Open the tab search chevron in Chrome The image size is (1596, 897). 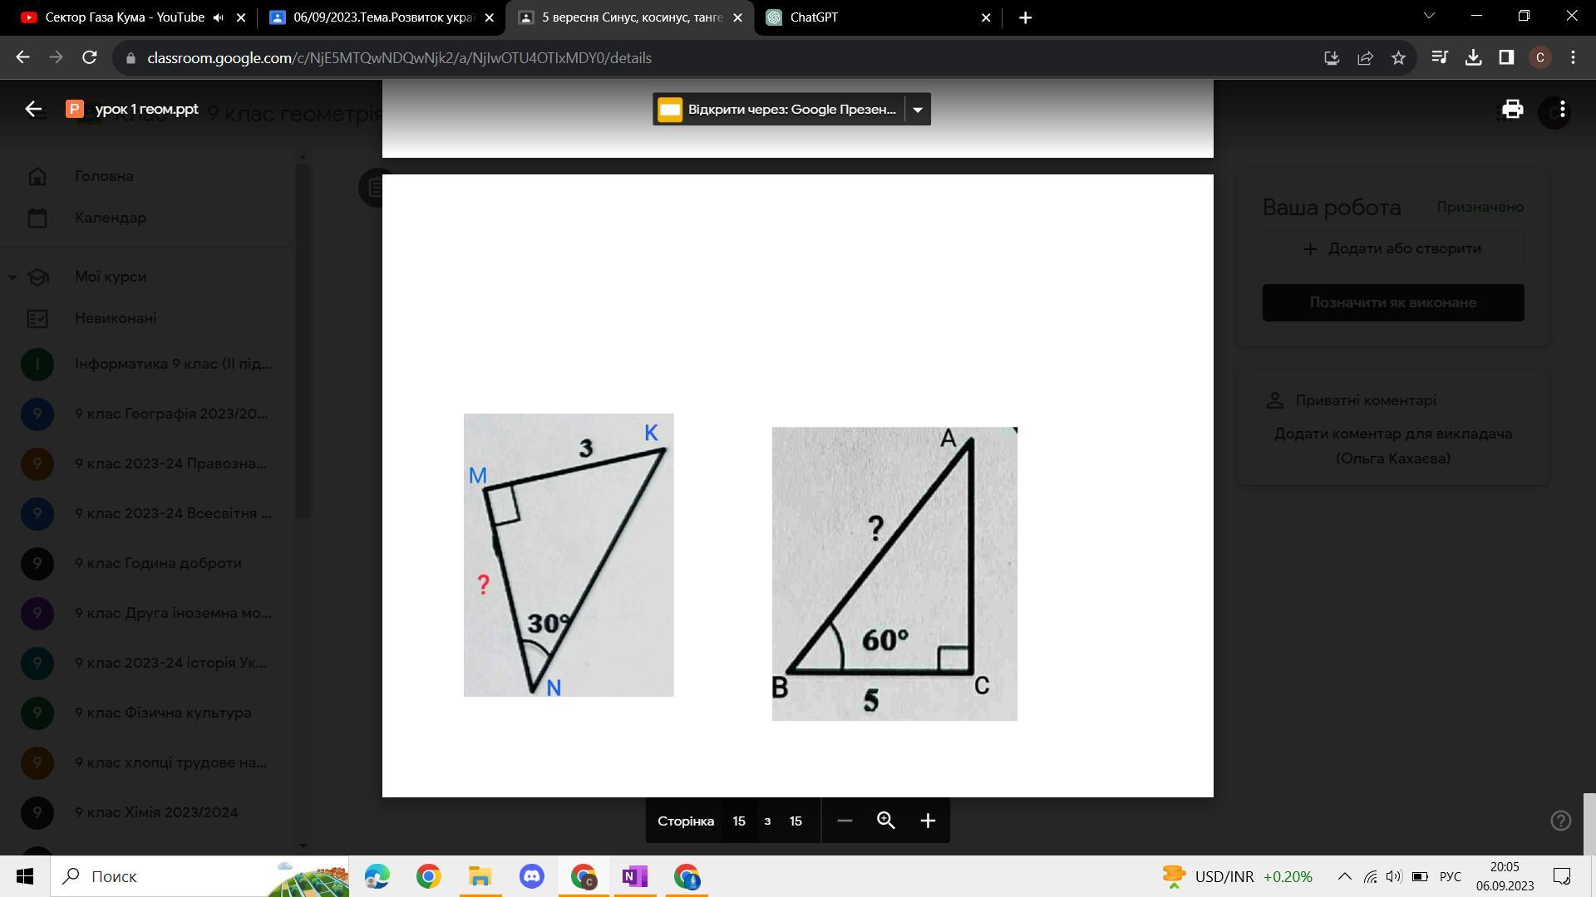(1429, 17)
